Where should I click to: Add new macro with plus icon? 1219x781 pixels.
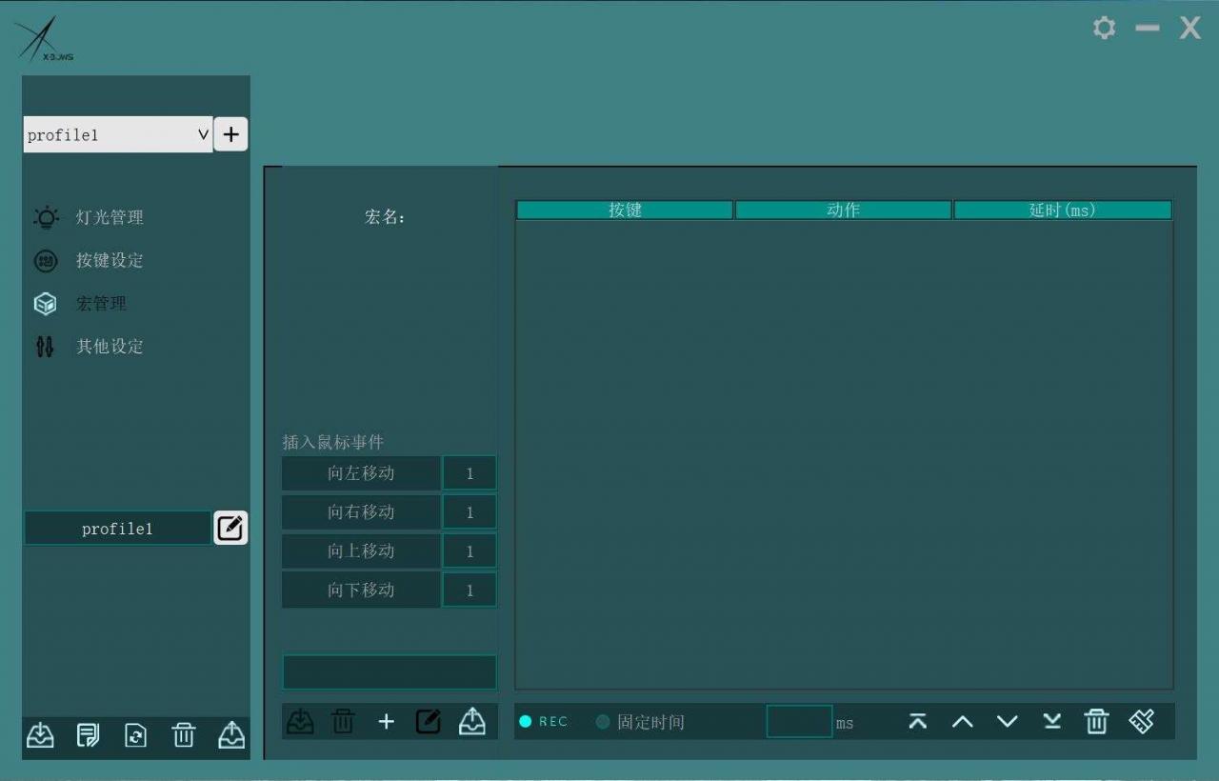click(x=386, y=722)
